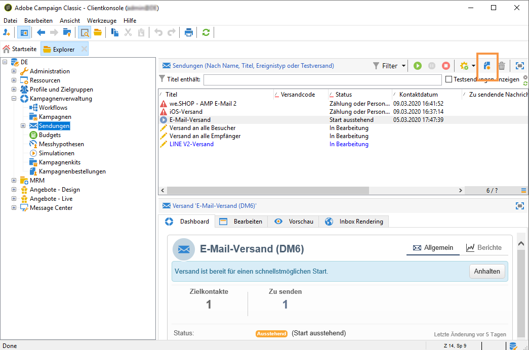This screenshot has width=529, height=350.
Task: Maximize the E-Mail-Versand detail panel
Action: [520, 206]
